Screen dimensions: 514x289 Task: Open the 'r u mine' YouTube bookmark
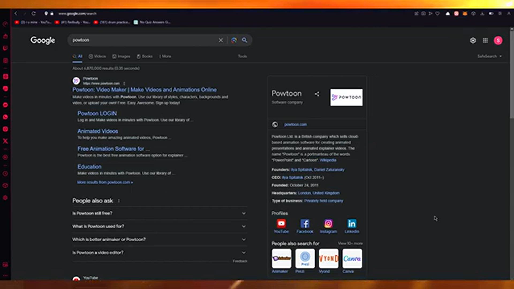(x=33, y=22)
